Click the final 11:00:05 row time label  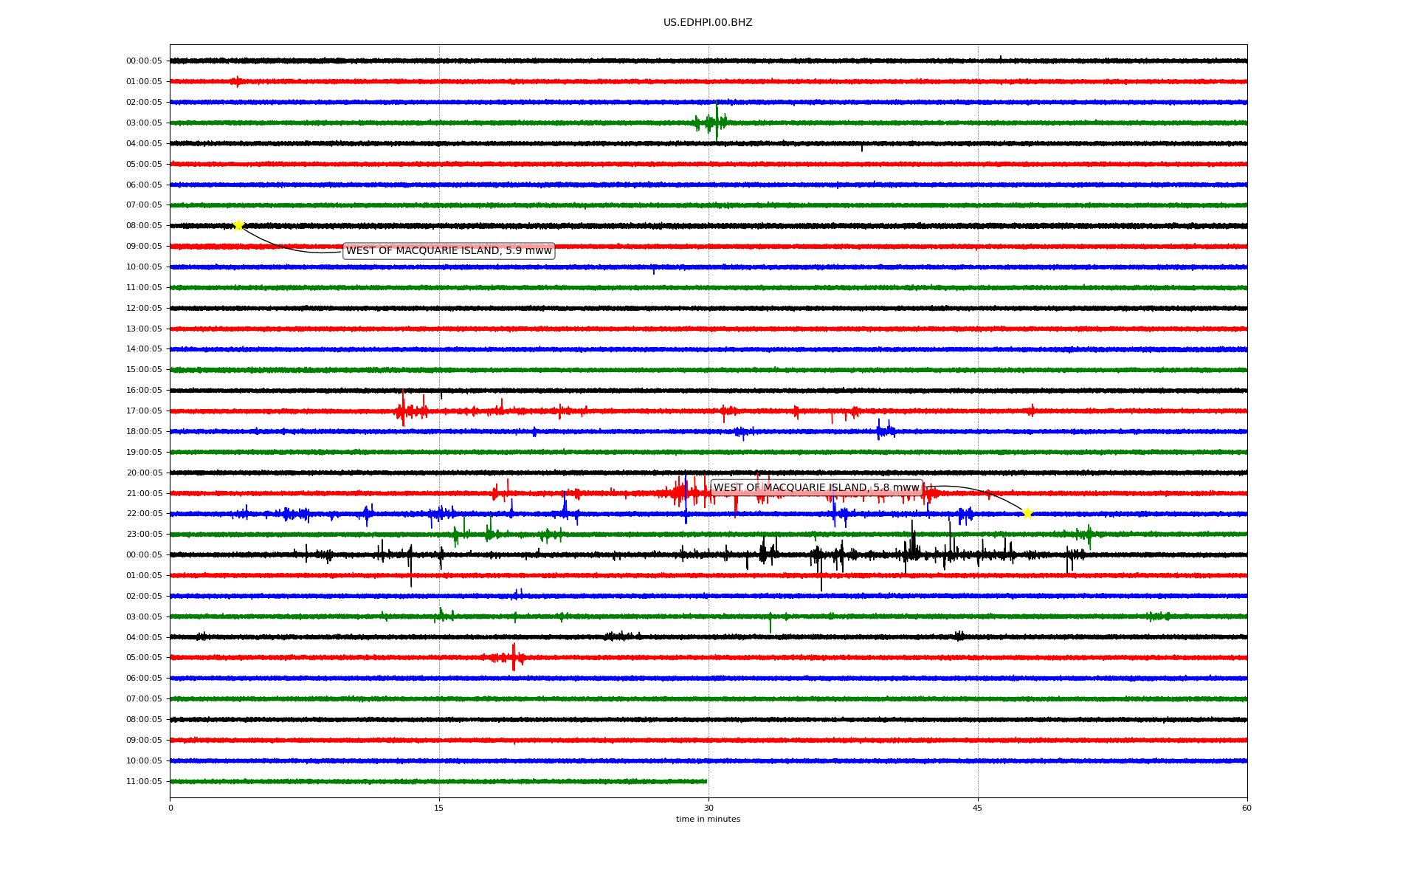(144, 782)
